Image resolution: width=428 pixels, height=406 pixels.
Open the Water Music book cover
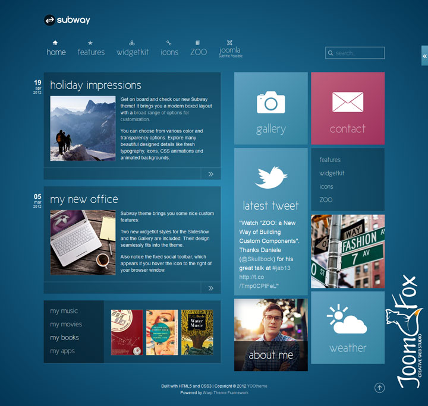point(197,332)
